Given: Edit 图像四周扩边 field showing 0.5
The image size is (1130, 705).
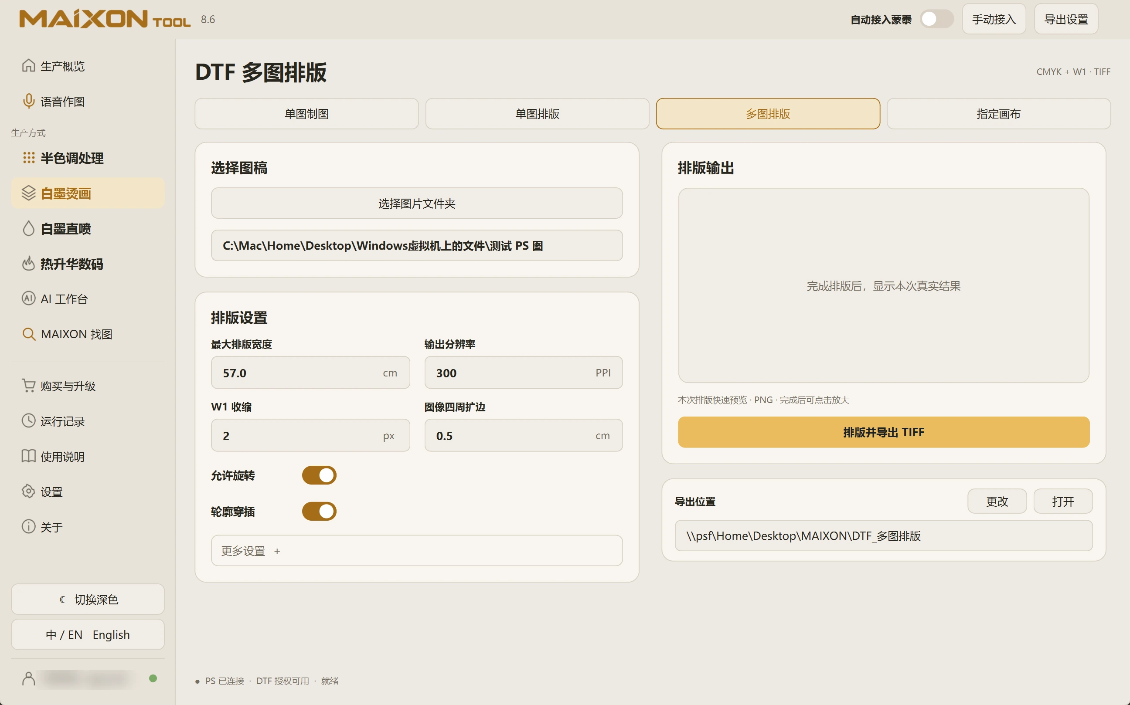Looking at the screenshot, I should [524, 435].
